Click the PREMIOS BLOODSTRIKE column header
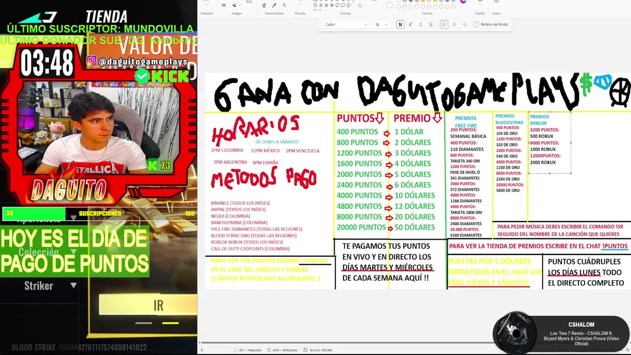The image size is (631, 355). [509, 119]
